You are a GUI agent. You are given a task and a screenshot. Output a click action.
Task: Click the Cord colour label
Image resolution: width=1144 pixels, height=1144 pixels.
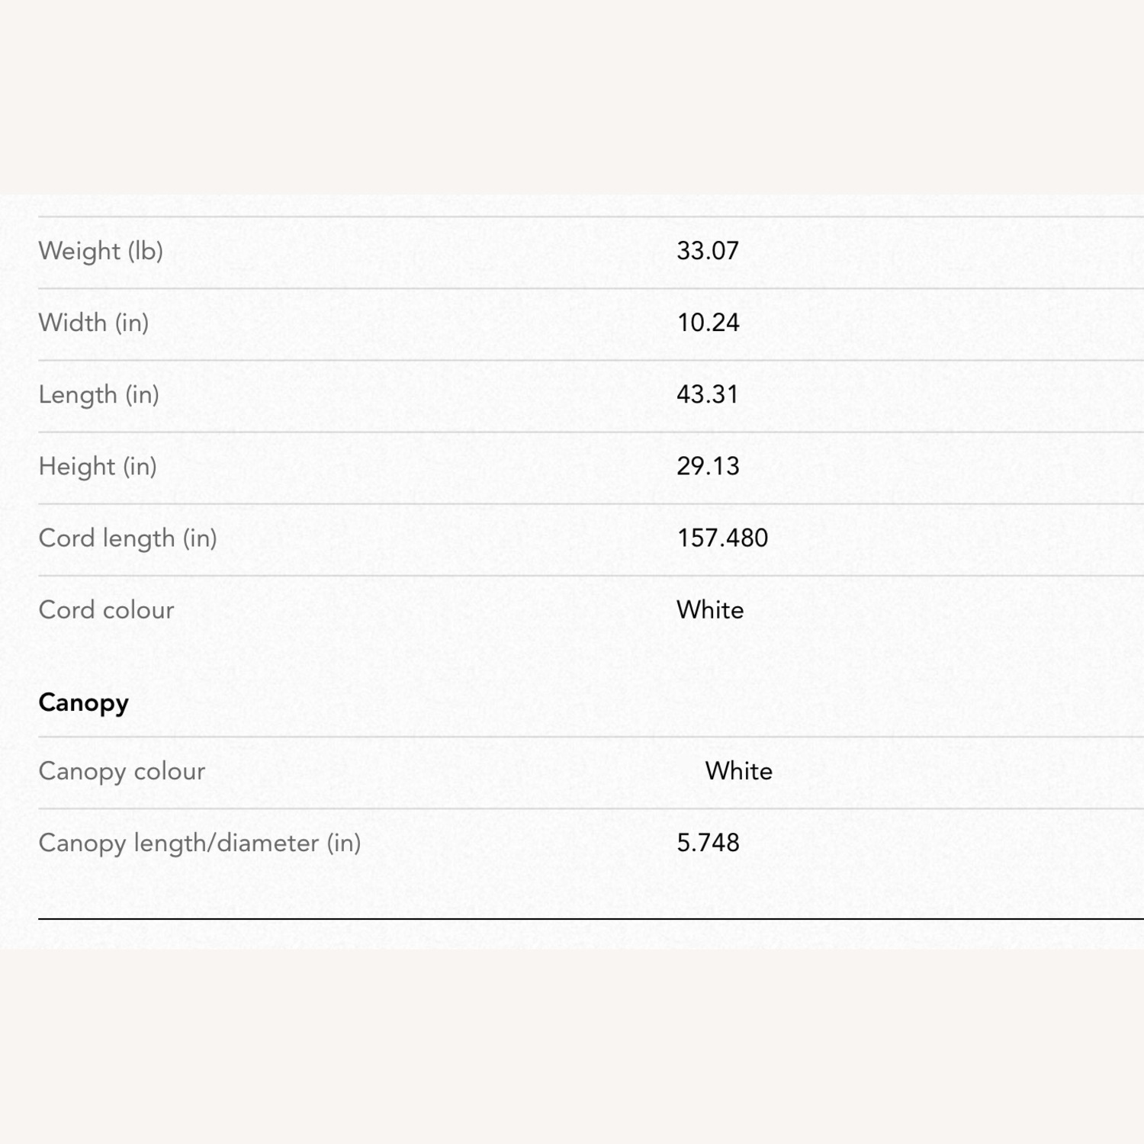point(107,610)
